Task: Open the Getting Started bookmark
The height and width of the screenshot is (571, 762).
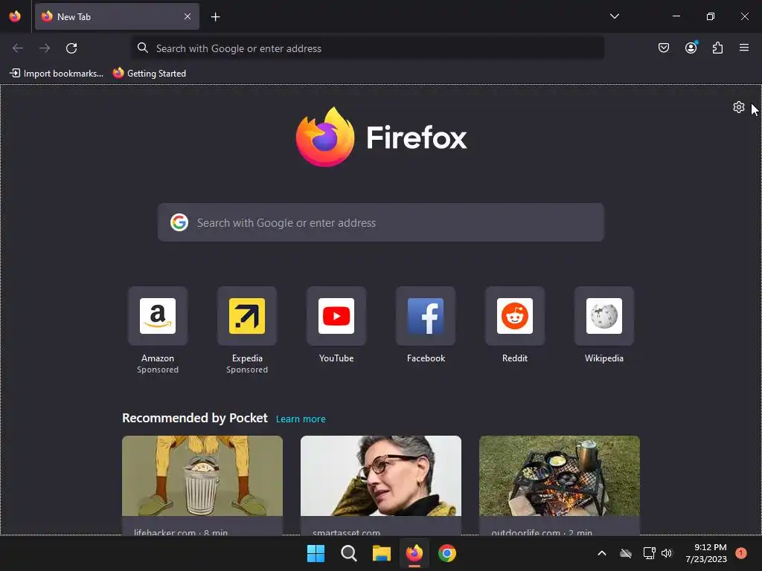Action: click(x=149, y=74)
